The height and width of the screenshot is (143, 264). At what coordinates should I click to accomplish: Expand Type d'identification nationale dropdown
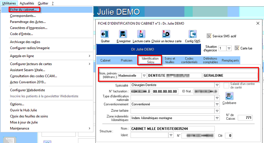point(217,98)
